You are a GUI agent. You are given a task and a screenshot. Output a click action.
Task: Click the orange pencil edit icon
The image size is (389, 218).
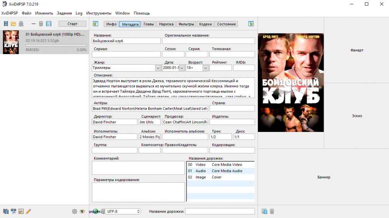point(28,211)
